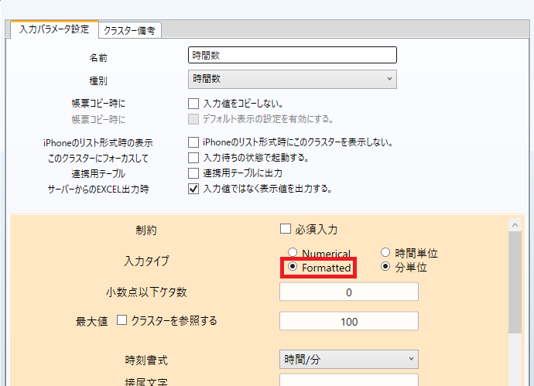
Task: Click the 名前 text field
Action: tap(292, 55)
